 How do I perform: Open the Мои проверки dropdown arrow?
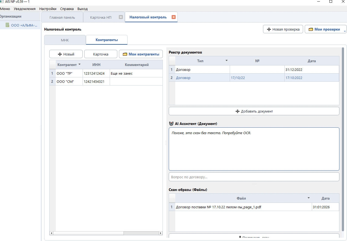[x=345, y=31]
